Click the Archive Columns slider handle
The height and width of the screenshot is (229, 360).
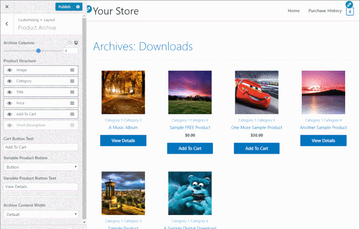39,50
